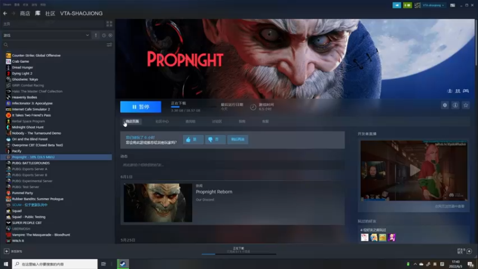The width and height of the screenshot is (478, 269).
Task: Click the single-player icon on banner
Action: 450,91
